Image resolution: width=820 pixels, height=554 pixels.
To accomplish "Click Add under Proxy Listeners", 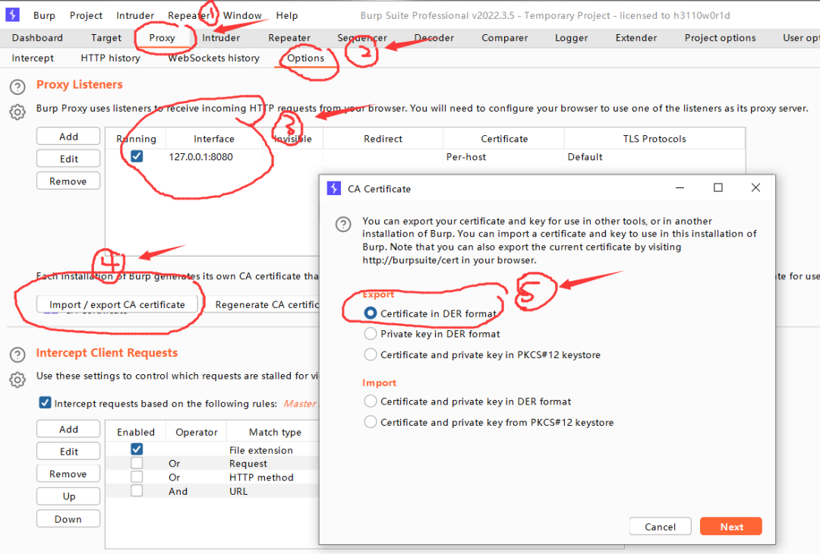I will (x=68, y=137).
